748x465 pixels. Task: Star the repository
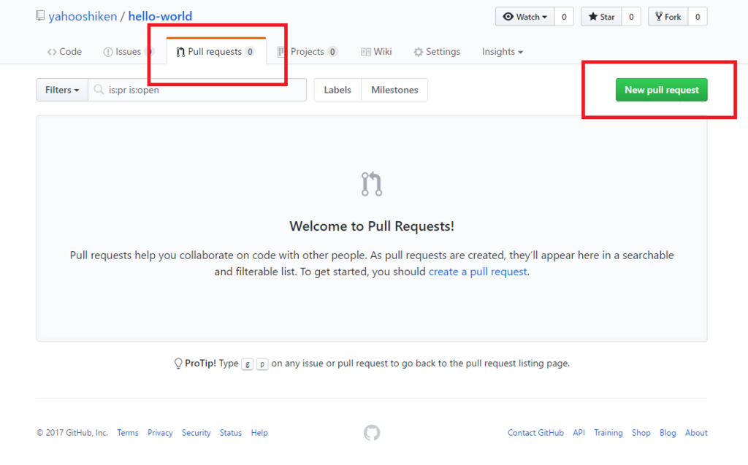[x=601, y=17]
